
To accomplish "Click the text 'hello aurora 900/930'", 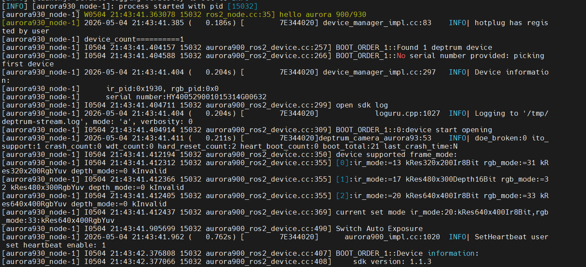I will click(323, 14).
